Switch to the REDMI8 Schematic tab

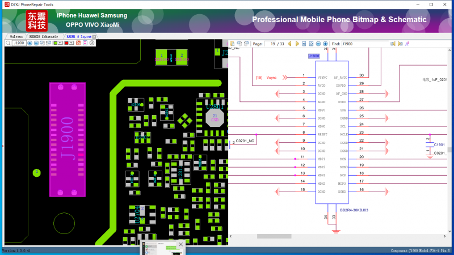click(44, 36)
